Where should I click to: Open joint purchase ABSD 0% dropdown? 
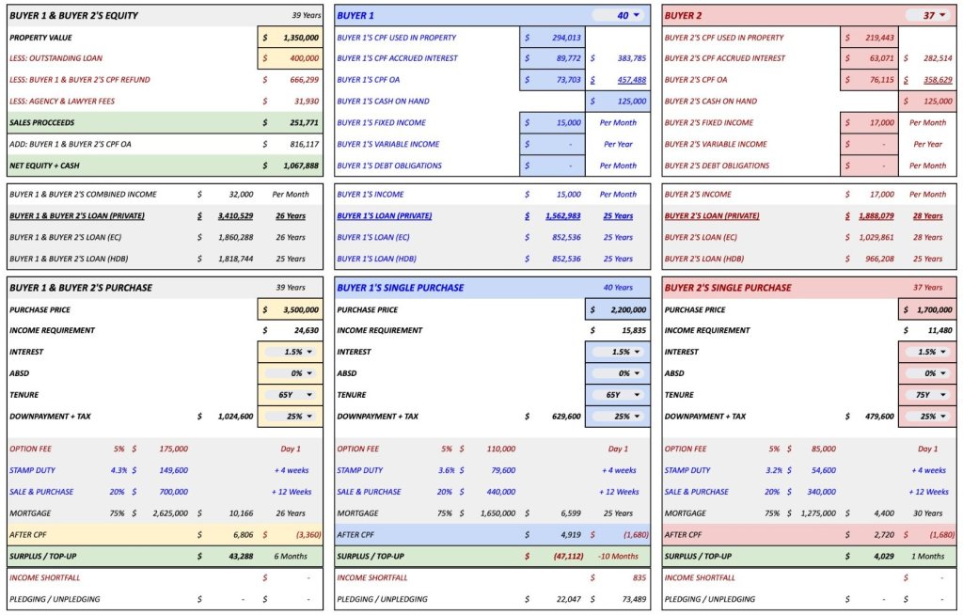click(x=291, y=373)
